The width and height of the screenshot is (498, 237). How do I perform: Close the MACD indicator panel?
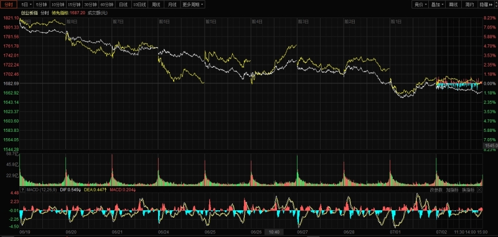479,190
